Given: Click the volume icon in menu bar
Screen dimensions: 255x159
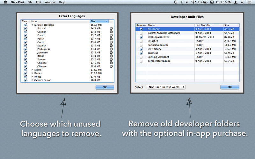Looking at the screenshot, I should click(187, 2).
